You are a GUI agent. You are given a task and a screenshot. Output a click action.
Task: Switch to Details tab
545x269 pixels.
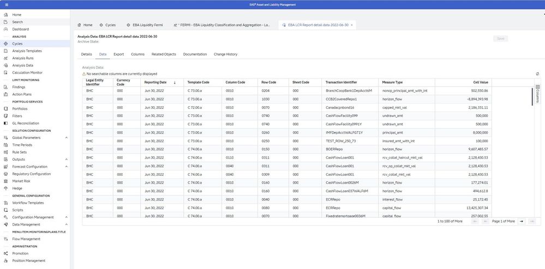(87, 54)
